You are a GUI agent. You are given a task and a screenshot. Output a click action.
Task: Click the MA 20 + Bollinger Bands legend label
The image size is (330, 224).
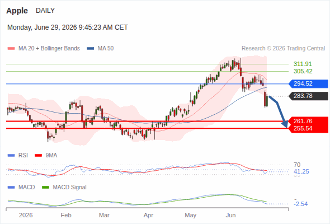coord(49,49)
